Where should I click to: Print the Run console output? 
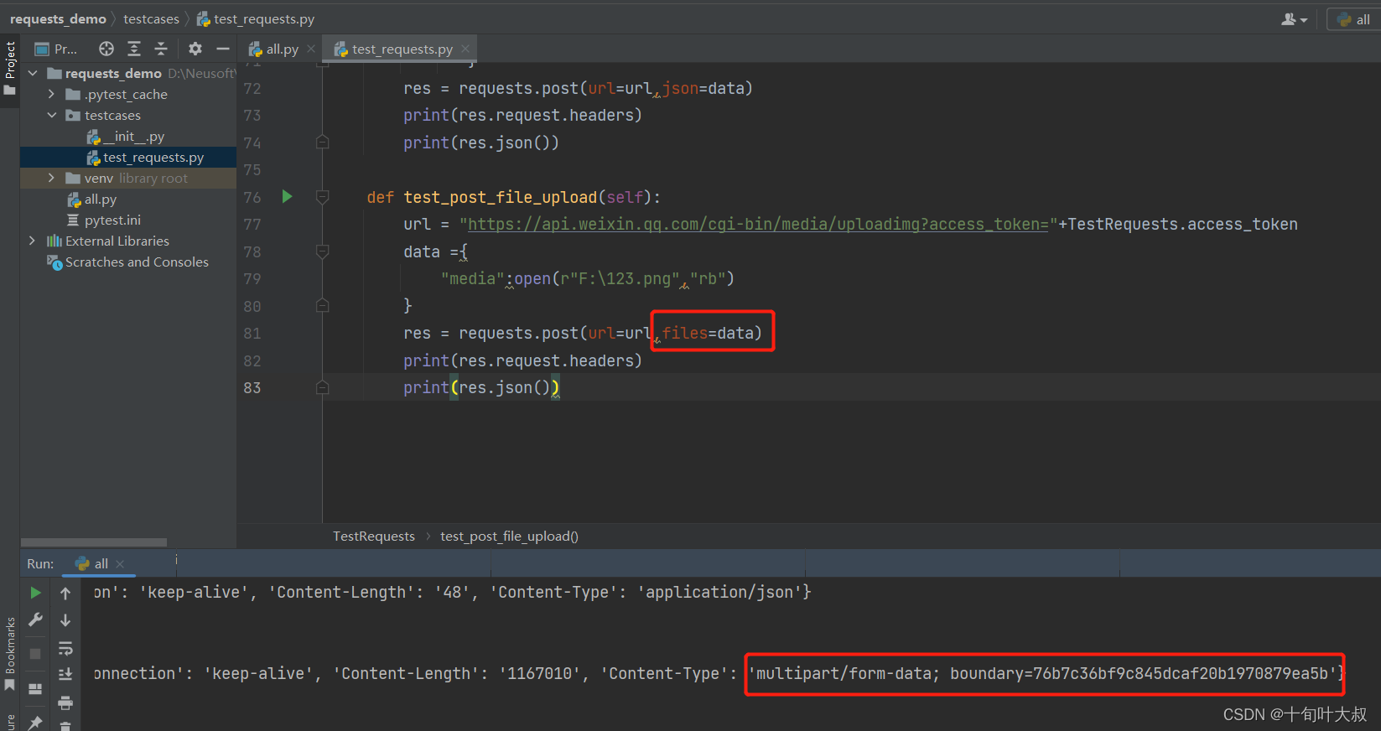tap(65, 702)
